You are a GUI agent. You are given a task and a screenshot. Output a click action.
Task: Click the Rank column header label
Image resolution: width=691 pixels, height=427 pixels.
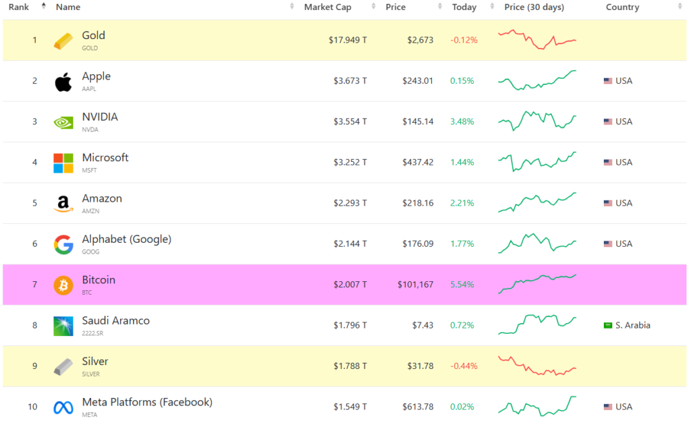18,7
